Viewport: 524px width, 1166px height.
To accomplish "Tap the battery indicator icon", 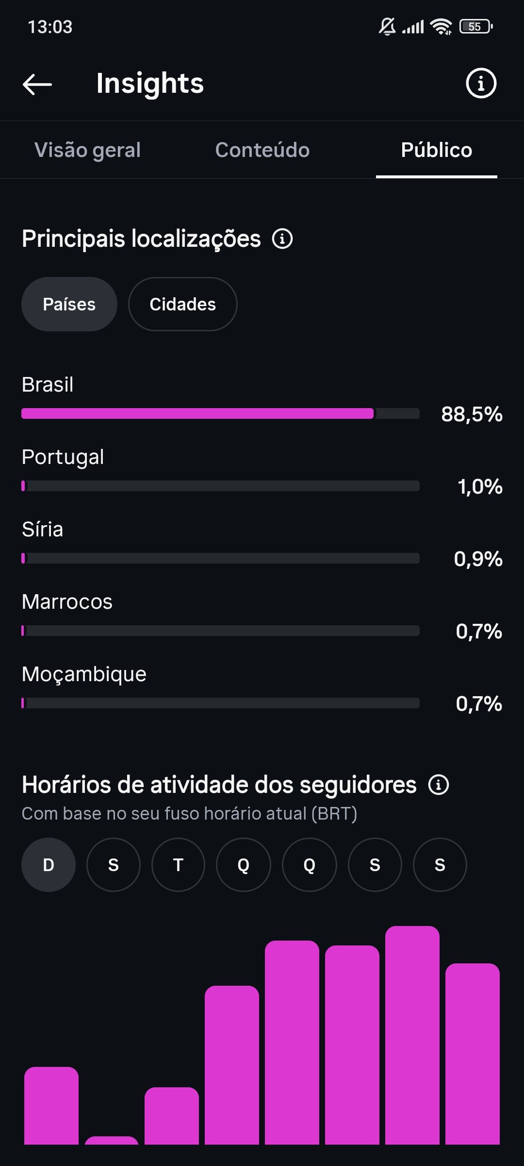I will click(476, 27).
